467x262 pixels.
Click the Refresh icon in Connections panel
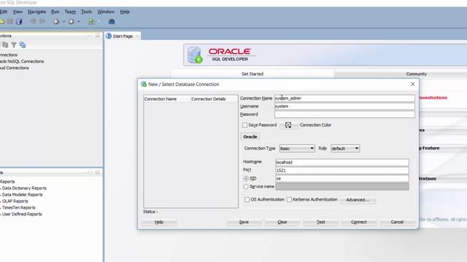point(5,45)
